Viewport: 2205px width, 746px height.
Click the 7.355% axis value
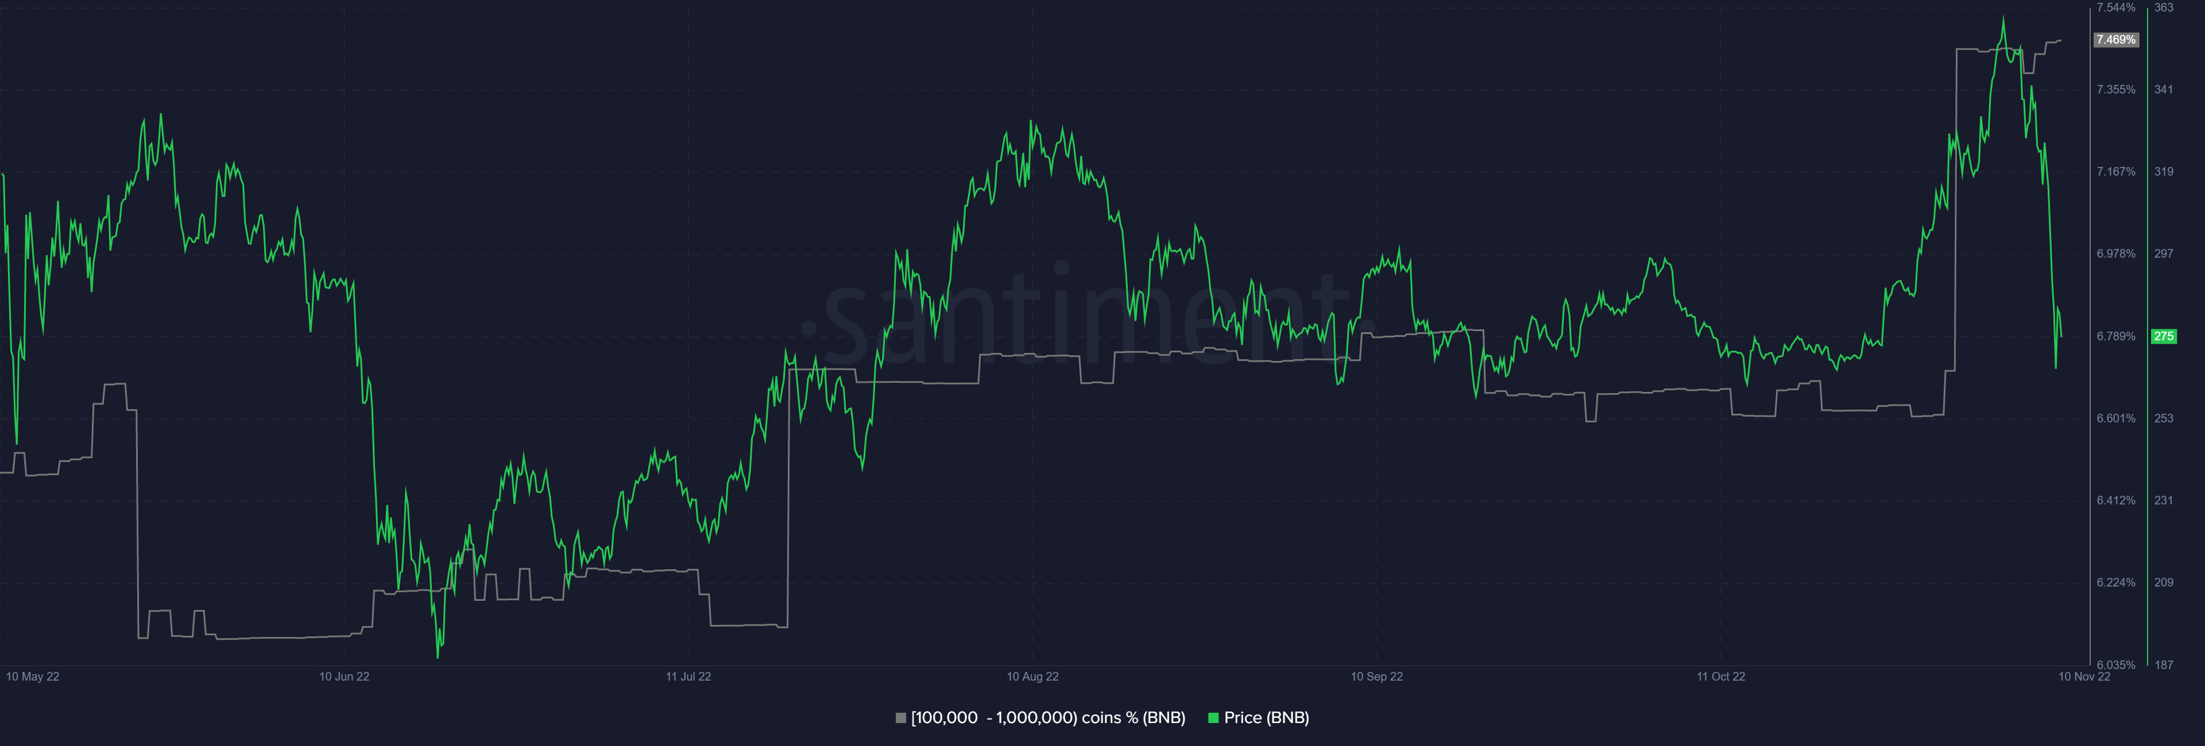point(2116,90)
